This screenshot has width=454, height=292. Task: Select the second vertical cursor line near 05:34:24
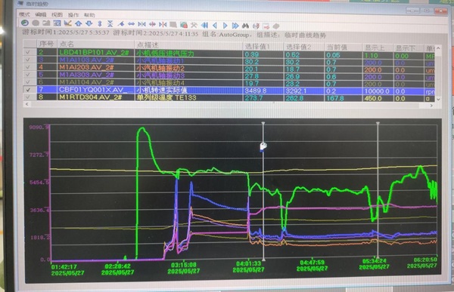(378, 191)
